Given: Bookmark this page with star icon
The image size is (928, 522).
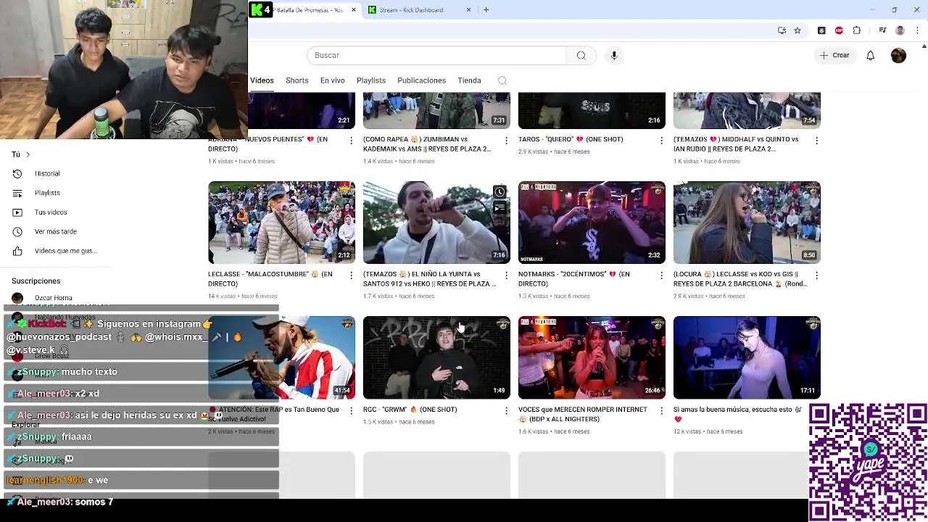Looking at the screenshot, I should pyautogui.click(x=797, y=30).
